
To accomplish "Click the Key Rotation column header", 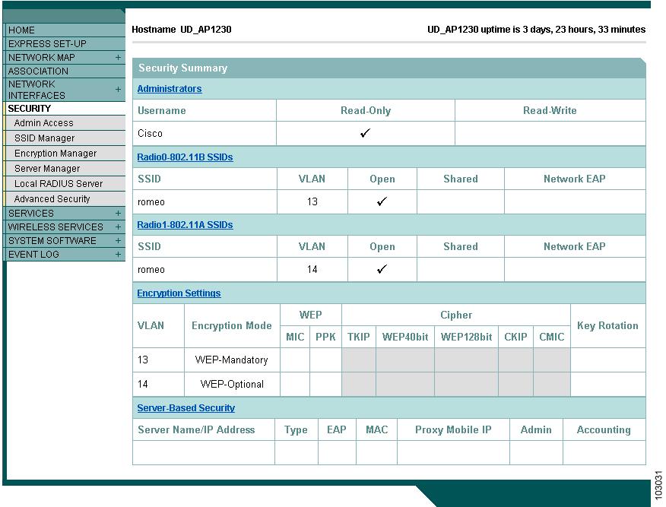I will [607, 325].
